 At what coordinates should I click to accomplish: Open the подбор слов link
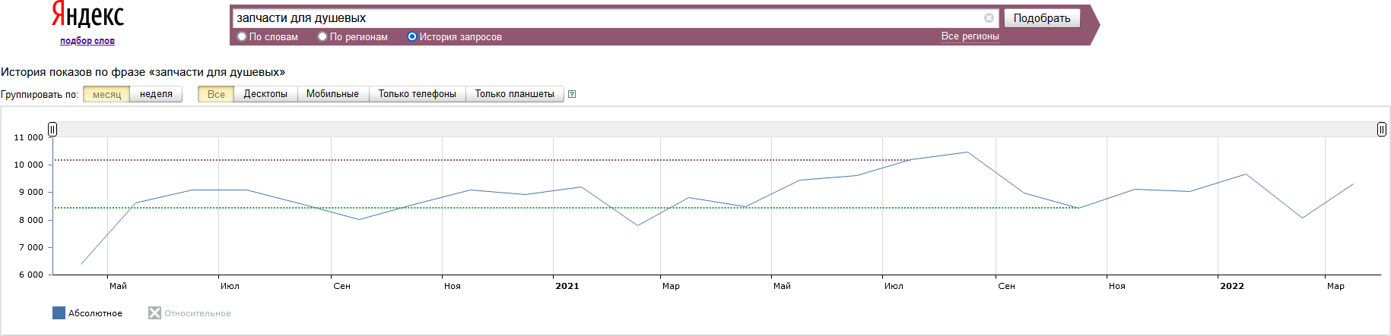[x=87, y=41]
